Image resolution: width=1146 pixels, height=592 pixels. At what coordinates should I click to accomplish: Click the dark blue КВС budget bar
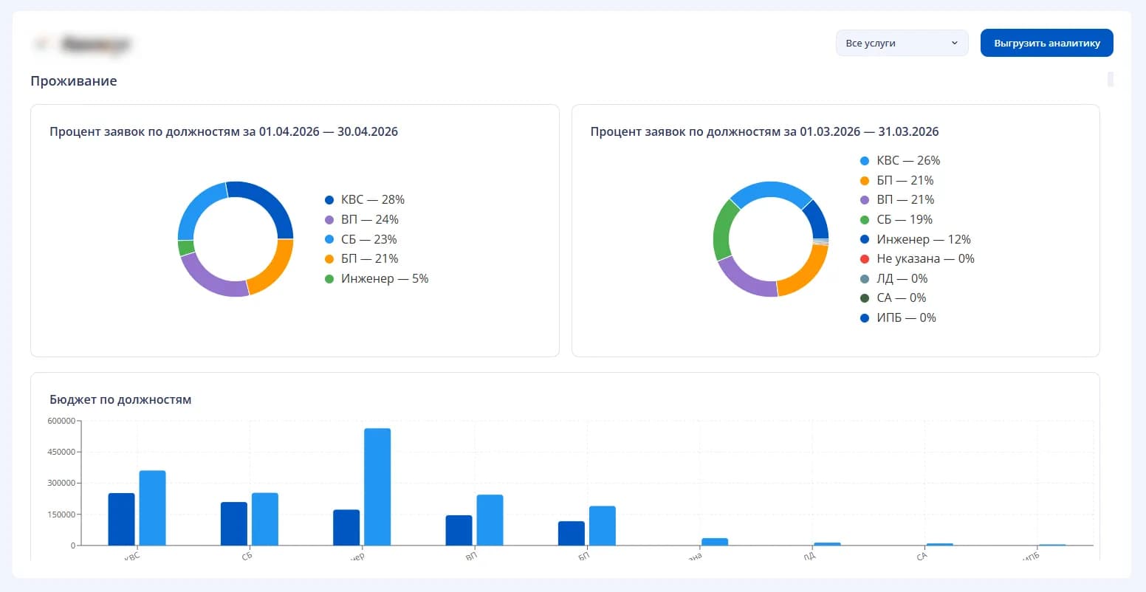pos(122,519)
